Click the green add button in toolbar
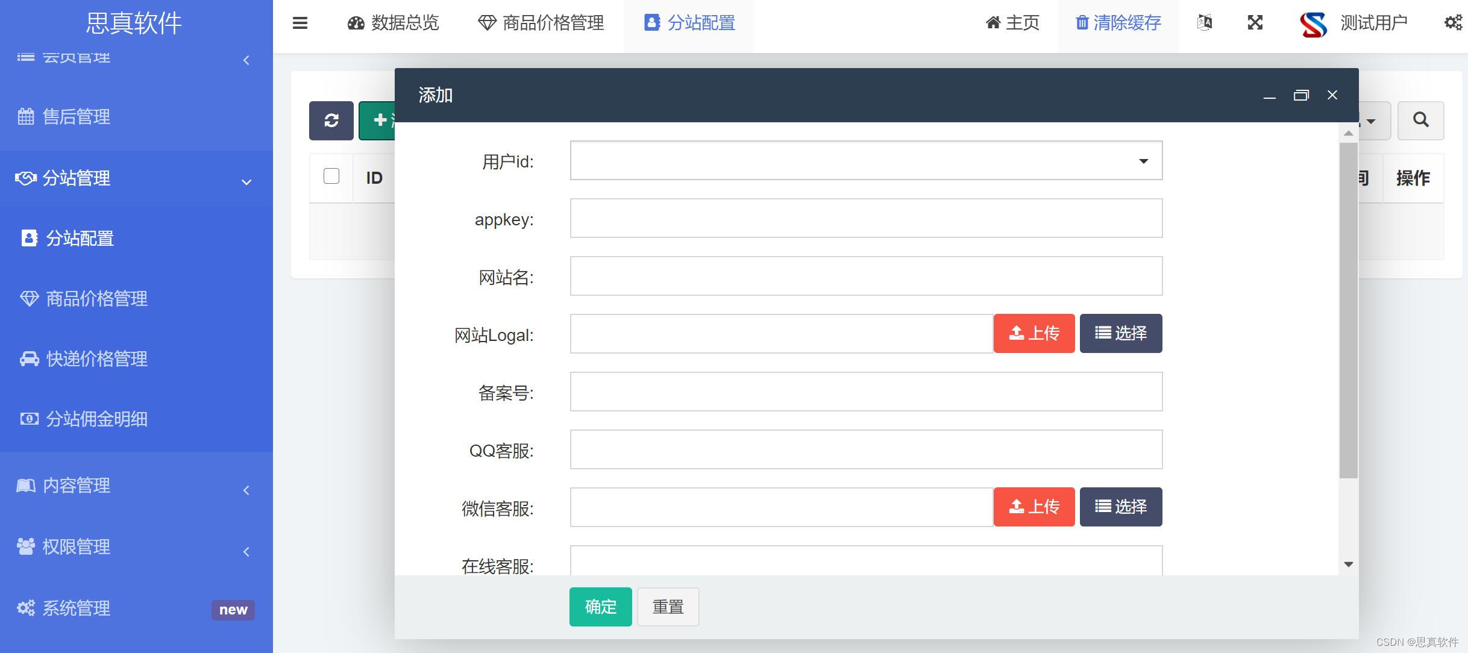This screenshot has height=653, width=1468. tap(377, 120)
